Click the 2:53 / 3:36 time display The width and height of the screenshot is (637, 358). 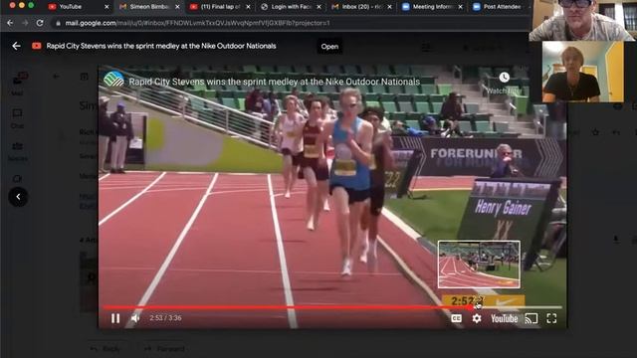coord(165,318)
